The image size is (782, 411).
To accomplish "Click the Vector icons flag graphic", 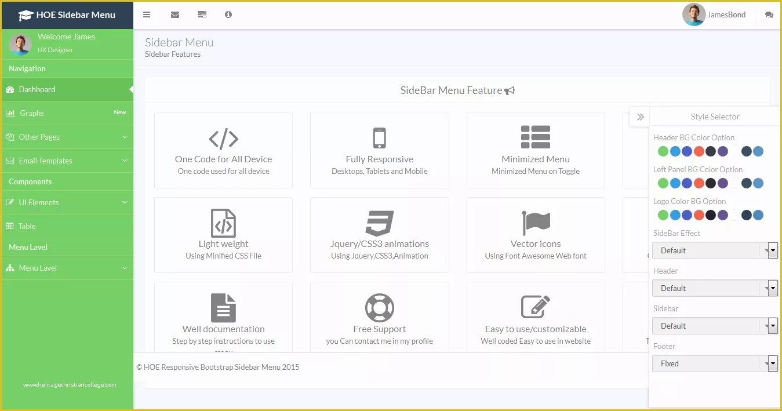I will [535, 222].
